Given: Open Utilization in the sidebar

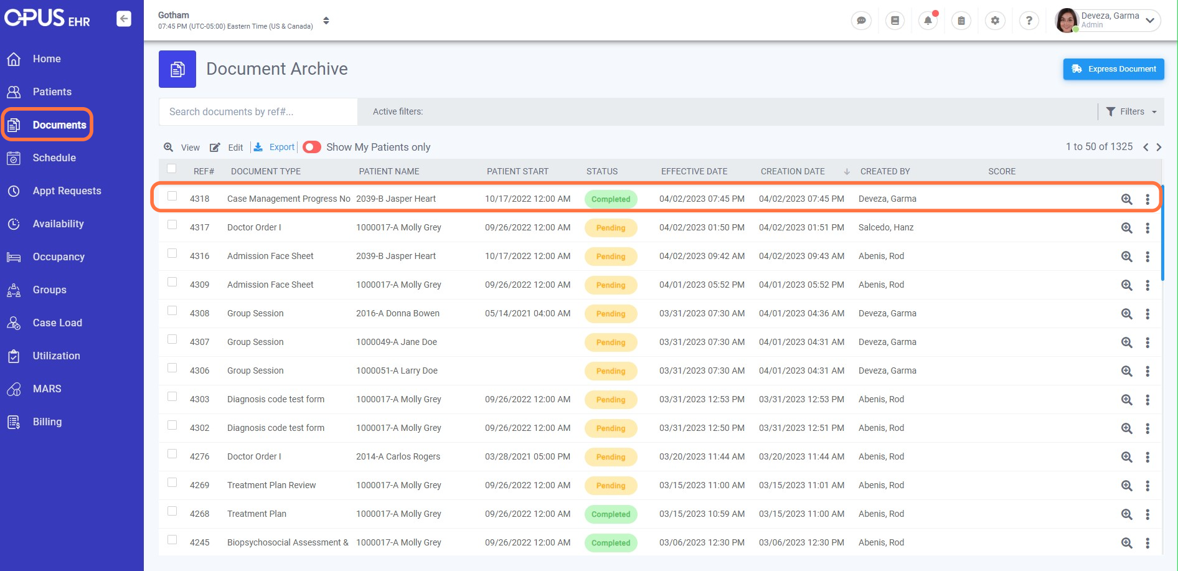Looking at the screenshot, I should (56, 356).
